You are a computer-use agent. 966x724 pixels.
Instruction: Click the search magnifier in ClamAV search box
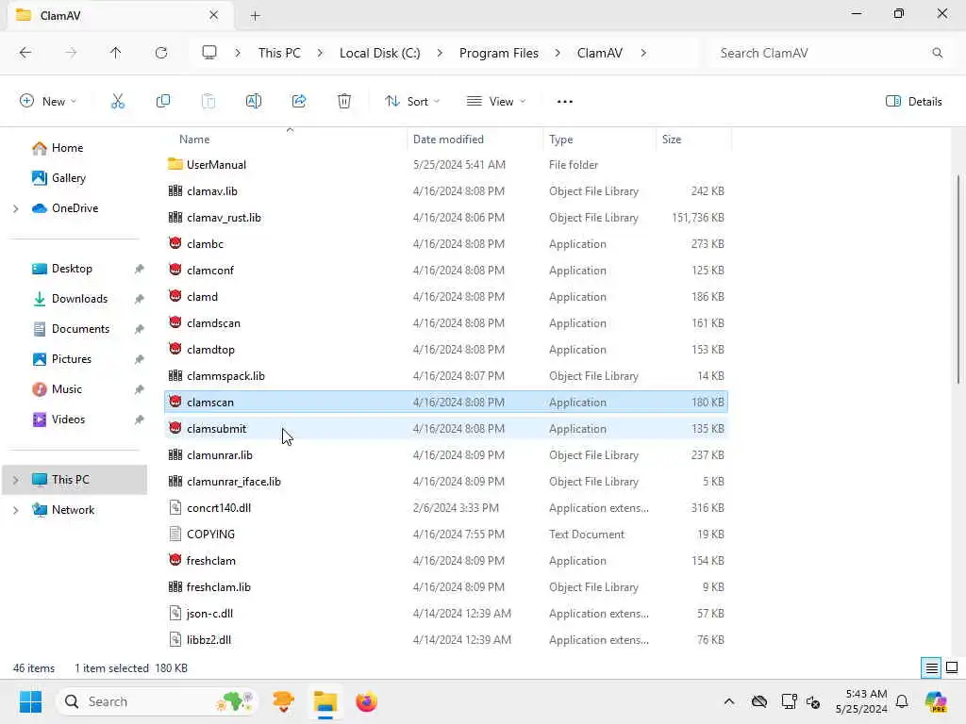937,53
